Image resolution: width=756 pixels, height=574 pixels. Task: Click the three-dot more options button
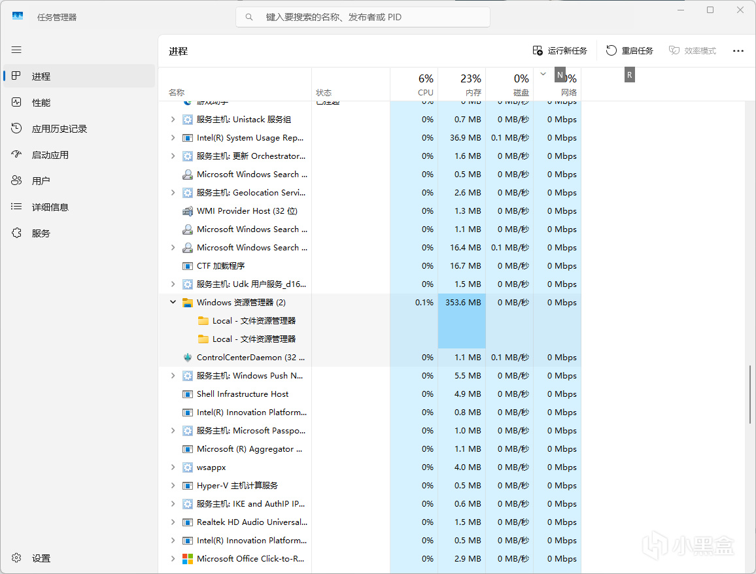coord(738,51)
